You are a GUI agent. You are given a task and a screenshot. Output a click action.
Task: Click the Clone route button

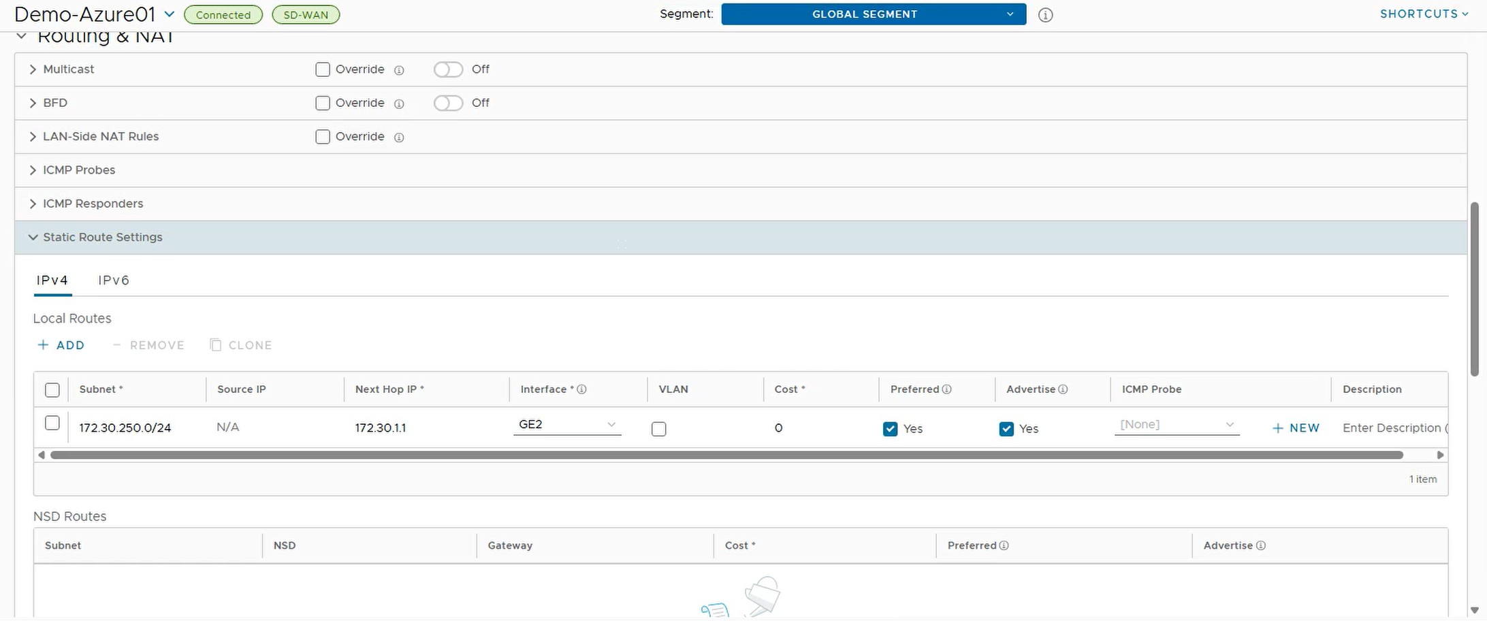point(241,345)
